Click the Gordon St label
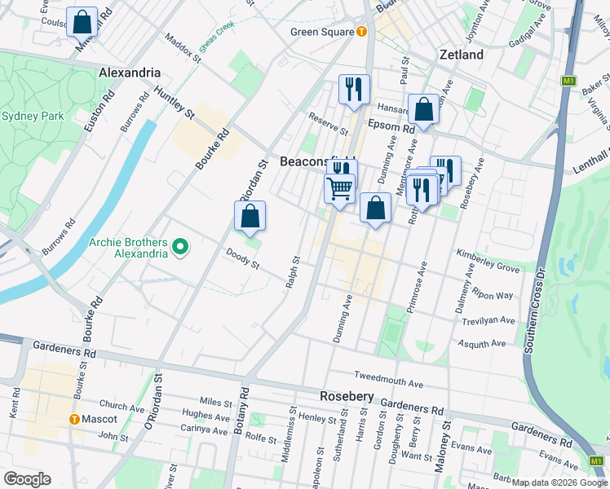The width and height of the screenshot is (610, 489). (380, 430)
